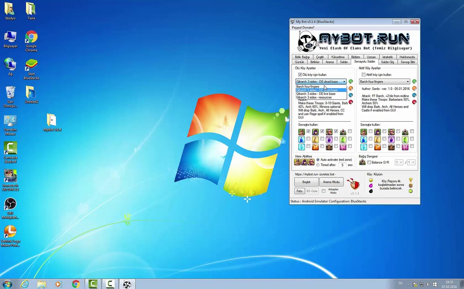Click the red circle icon in Ölü Köy Ayarları
464x289 pixels.
[351, 102]
